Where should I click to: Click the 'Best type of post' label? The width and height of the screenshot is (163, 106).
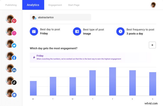coord(93,29)
